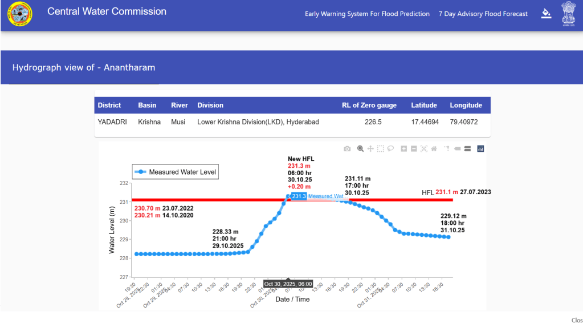Toggle spike lines on the chart
This screenshot has width=583, height=323.
tap(447, 149)
